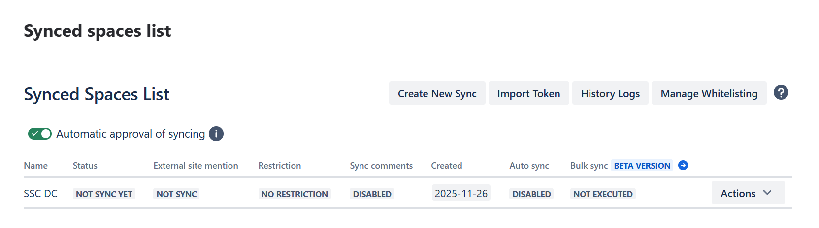This screenshot has width=819, height=228.
Task: Click the NOT EXECUTED bulk sync badge
Action: [x=603, y=194]
